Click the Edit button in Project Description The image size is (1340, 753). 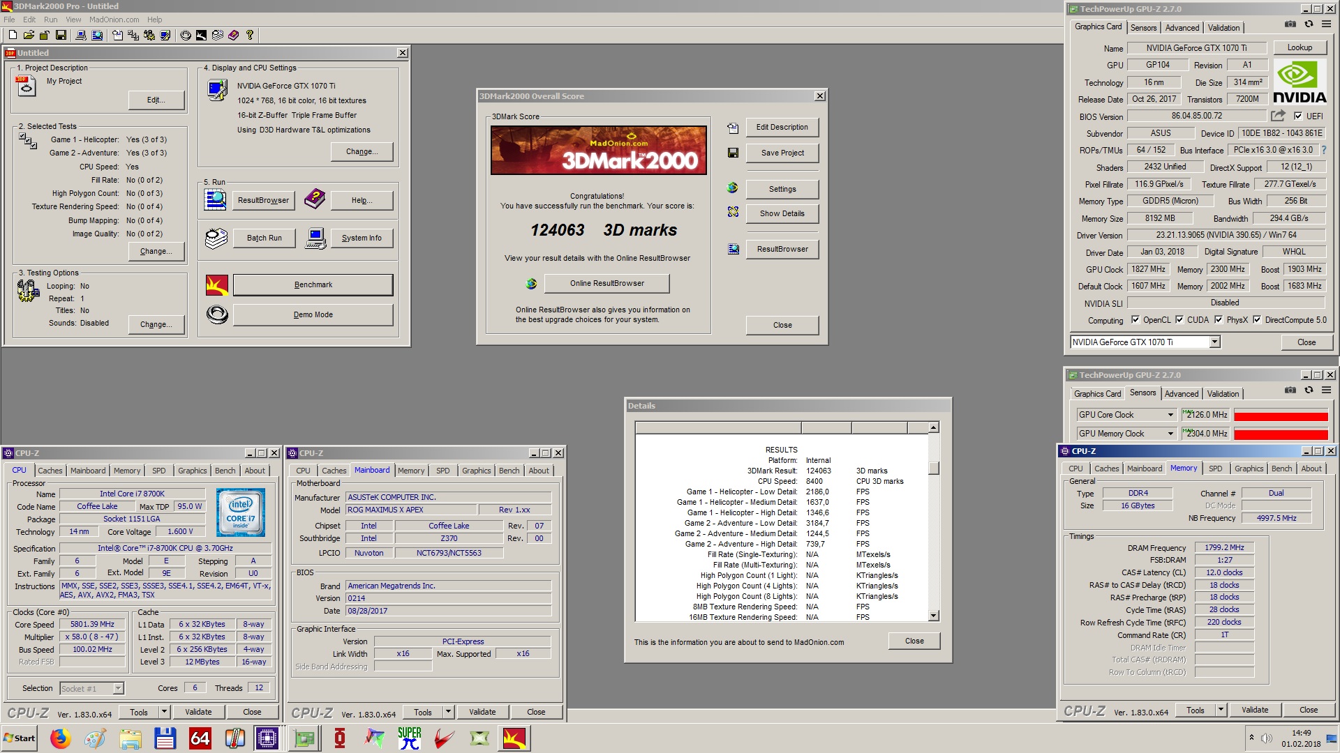[x=156, y=100]
